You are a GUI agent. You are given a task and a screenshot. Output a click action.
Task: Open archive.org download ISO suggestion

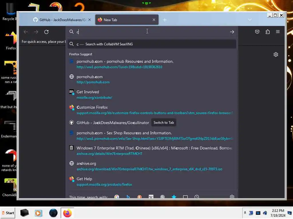[152, 166]
